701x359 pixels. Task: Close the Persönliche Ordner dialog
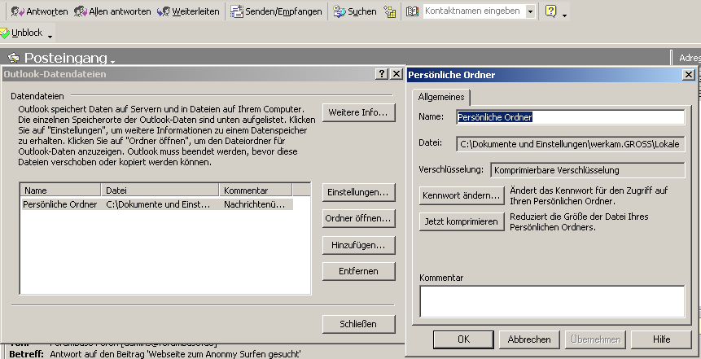pos(689,75)
